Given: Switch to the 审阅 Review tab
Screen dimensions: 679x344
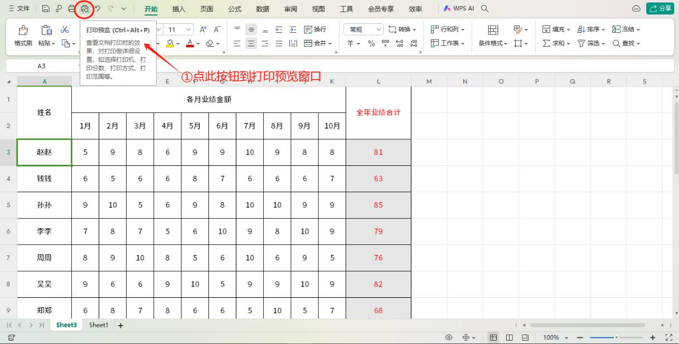Looking at the screenshot, I should click(290, 9).
